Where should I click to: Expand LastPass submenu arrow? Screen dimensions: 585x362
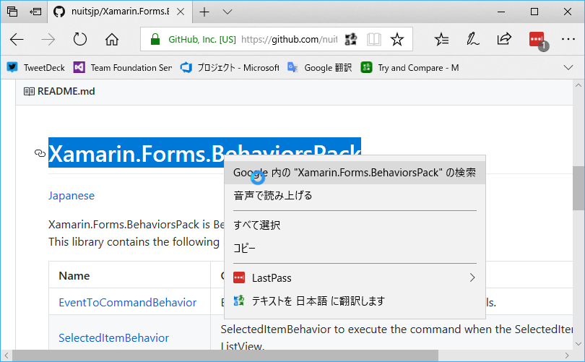click(472, 277)
